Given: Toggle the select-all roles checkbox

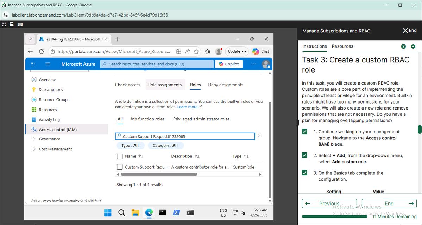Looking at the screenshot, I should 120,156.
